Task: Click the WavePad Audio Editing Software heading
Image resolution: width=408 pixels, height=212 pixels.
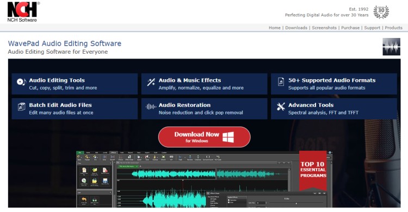Action: tap(65, 43)
